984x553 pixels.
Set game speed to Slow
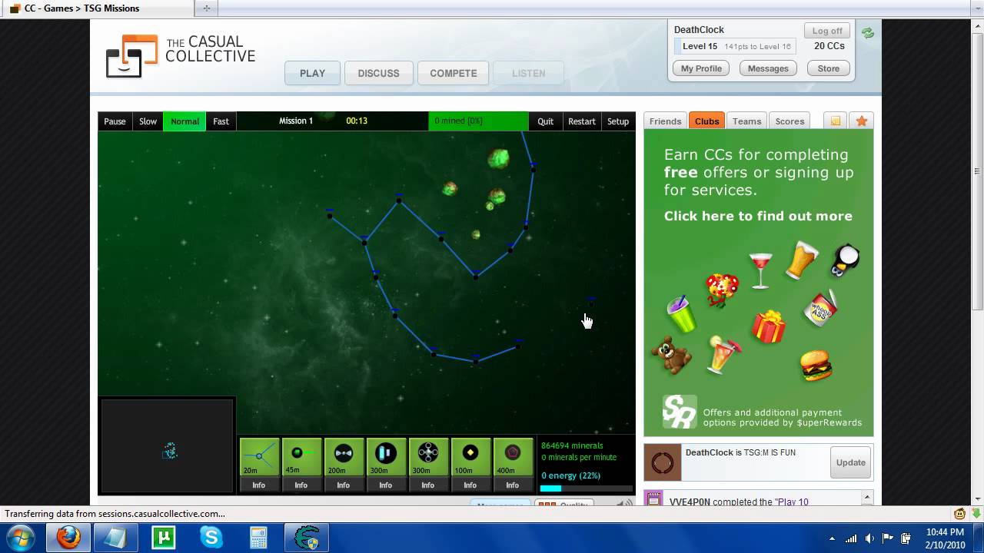[148, 121]
